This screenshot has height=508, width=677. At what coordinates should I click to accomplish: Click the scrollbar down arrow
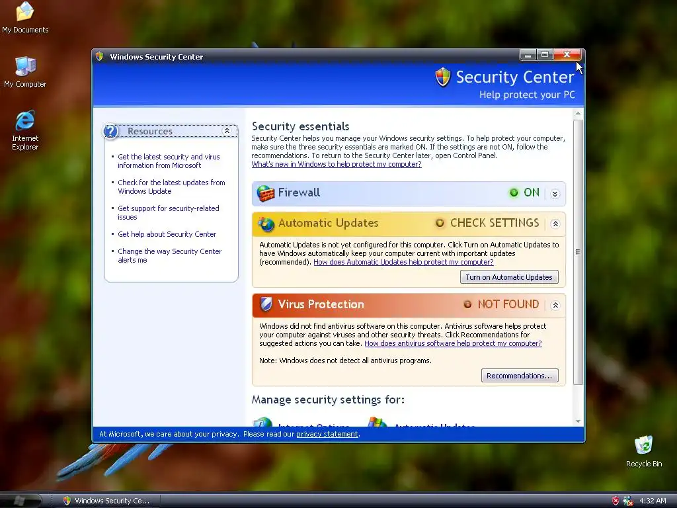pos(578,421)
